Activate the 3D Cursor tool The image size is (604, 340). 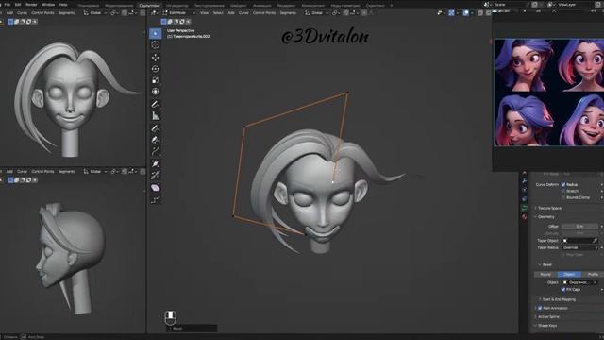tap(155, 45)
